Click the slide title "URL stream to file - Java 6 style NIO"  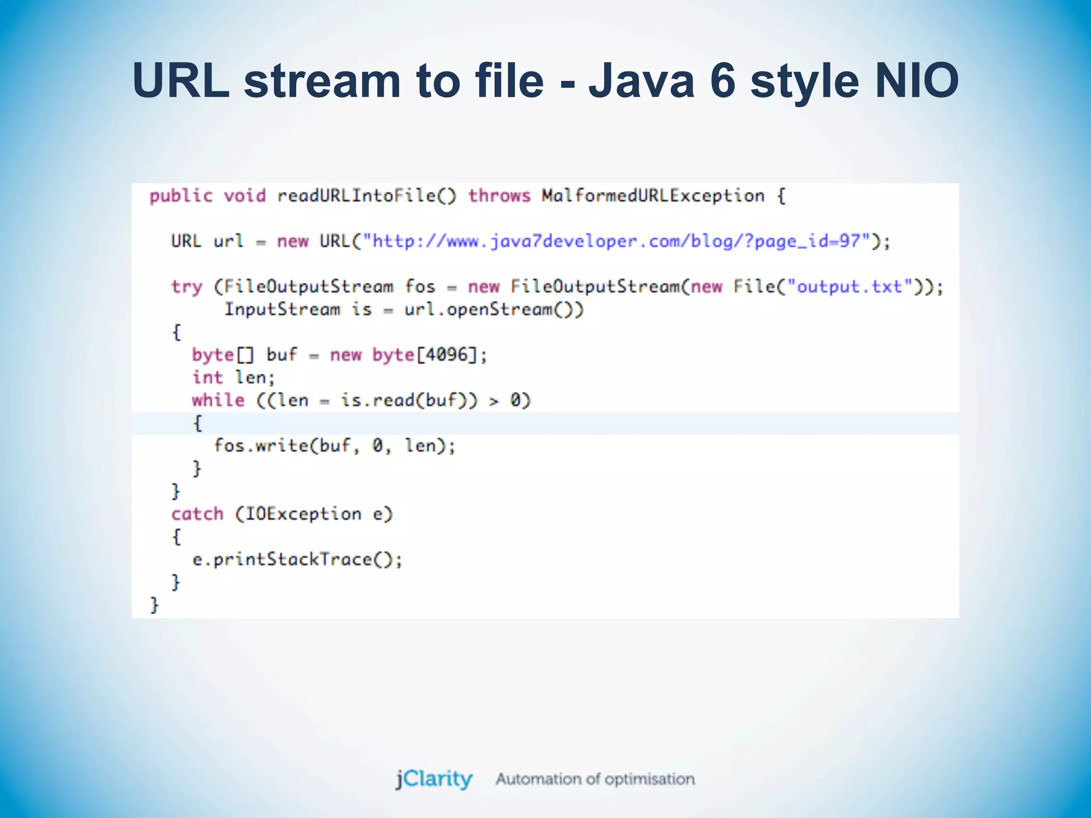click(545, 81)
